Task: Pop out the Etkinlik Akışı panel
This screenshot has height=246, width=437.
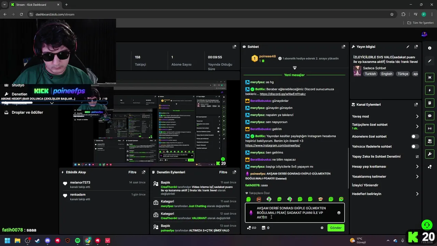Action: (143, 172)
